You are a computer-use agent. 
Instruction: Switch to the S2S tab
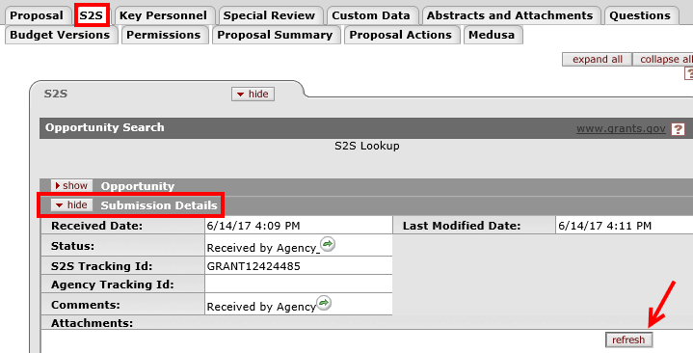click(92, 15)
